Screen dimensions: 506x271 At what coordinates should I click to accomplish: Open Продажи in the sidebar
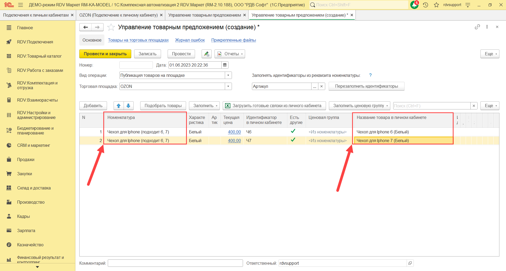click(26, 160)
